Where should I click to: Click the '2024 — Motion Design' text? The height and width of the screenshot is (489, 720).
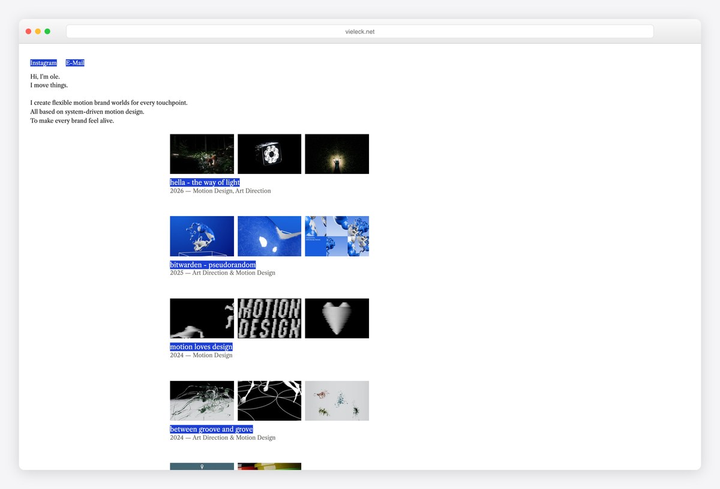(x=201, y=355)
